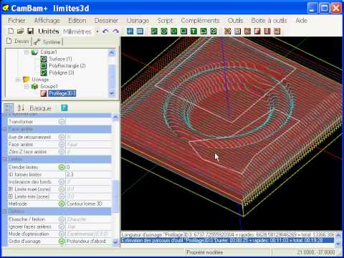
Task: Open the Boite à outils menu
Action: [269, 21]
